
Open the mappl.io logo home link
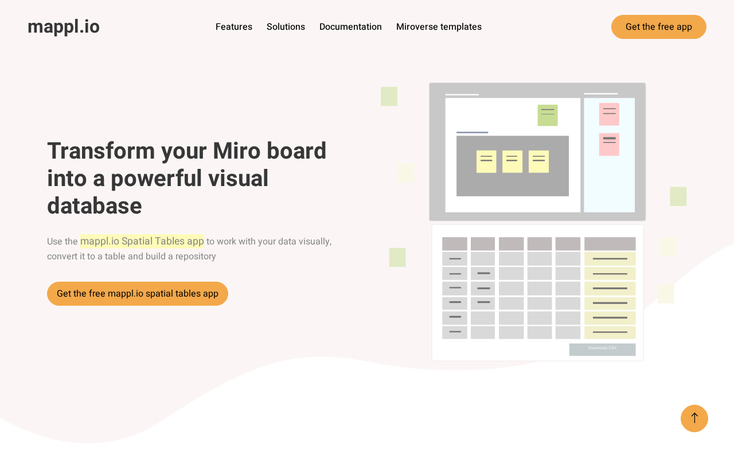[x=64, y=27]
